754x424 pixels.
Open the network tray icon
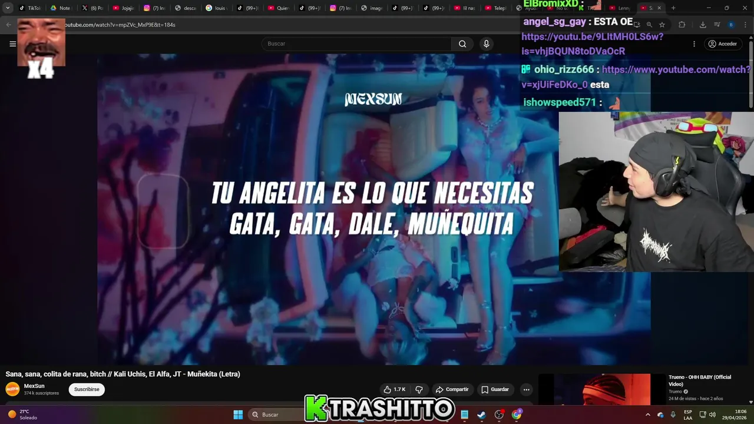click(x=703, y=415)
